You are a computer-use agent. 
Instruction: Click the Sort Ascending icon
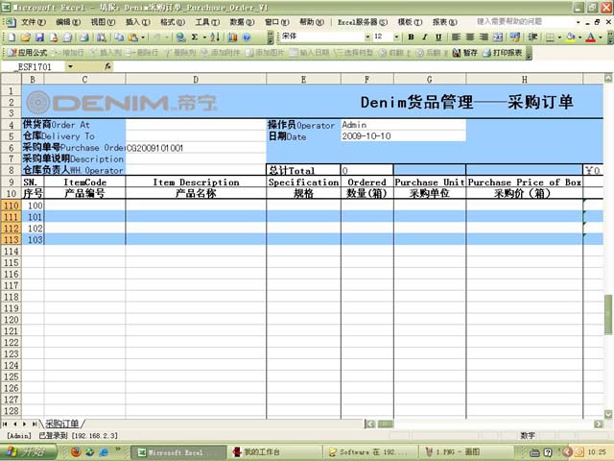[x=215, y=36]
